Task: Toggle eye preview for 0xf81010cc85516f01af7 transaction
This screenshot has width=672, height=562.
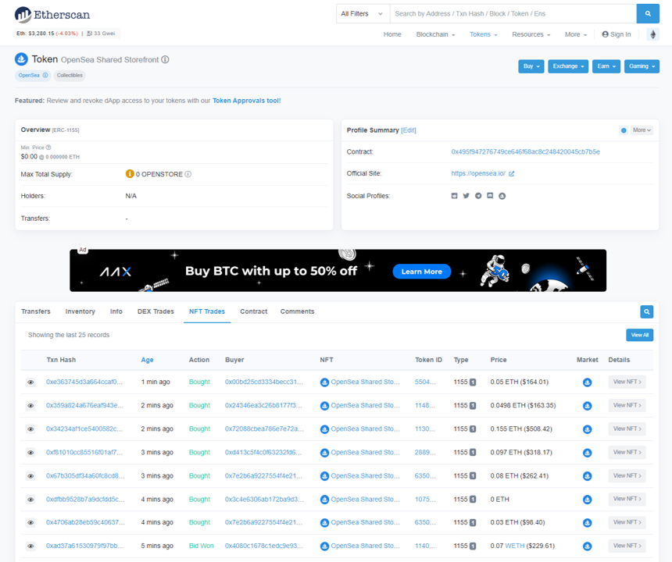Action: tap(30, 453)
